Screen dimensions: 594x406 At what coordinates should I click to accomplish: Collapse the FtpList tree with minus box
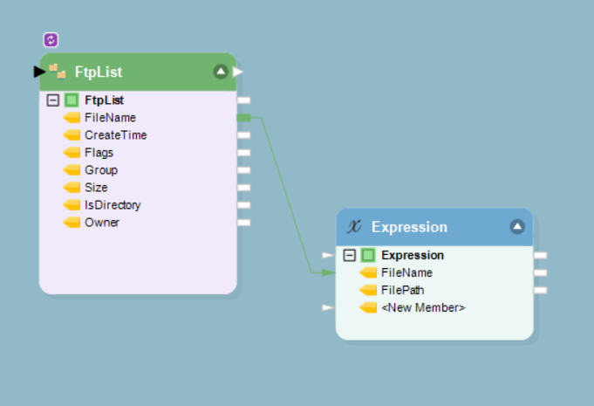click(x=52, y=100)
